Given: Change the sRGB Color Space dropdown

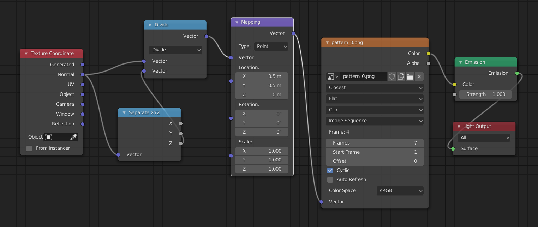Looking at the screenshot, I should [x=400, y=191].
